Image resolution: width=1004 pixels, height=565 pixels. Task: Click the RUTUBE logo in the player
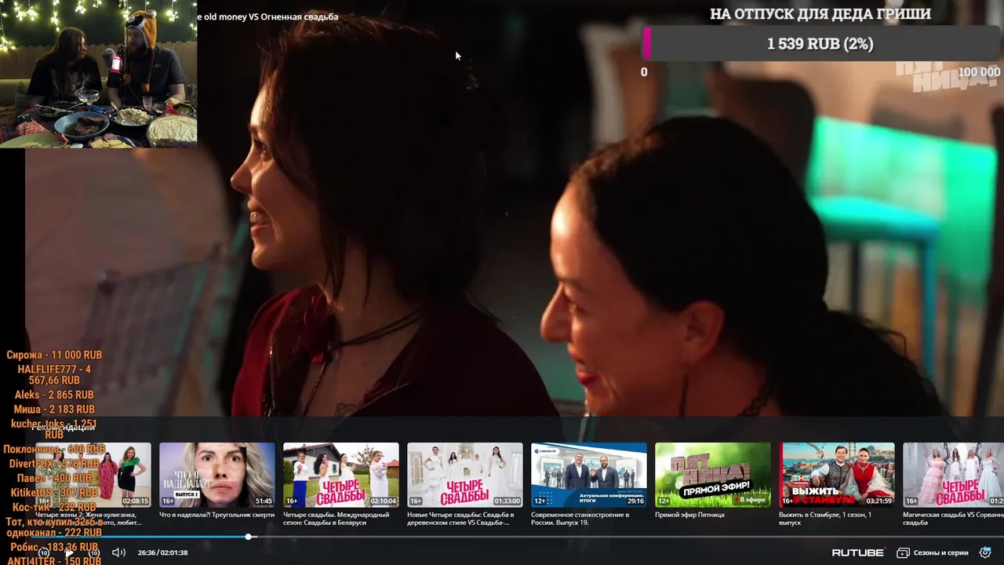click(x=858, y=552)
